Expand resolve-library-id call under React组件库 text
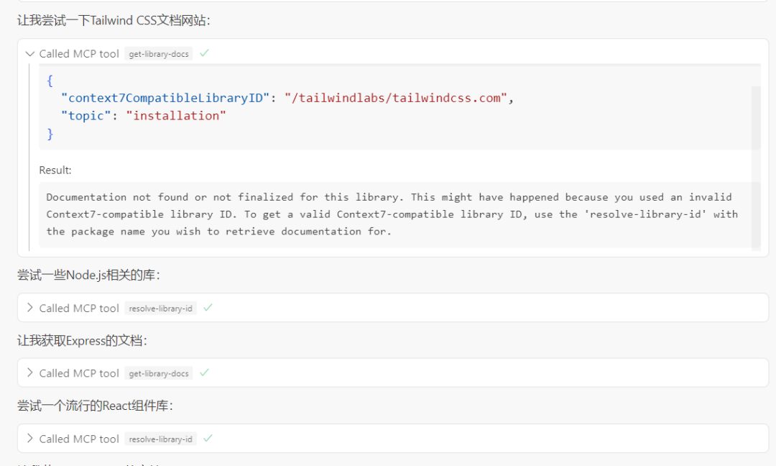776x466 pixels. [x=29, y=438]
